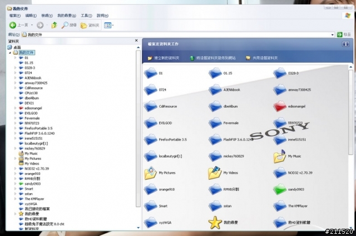Close the 資料夾 folder tree pane
Image resolution: width=356 pixels, height=236 pixels.
(136, 41)
